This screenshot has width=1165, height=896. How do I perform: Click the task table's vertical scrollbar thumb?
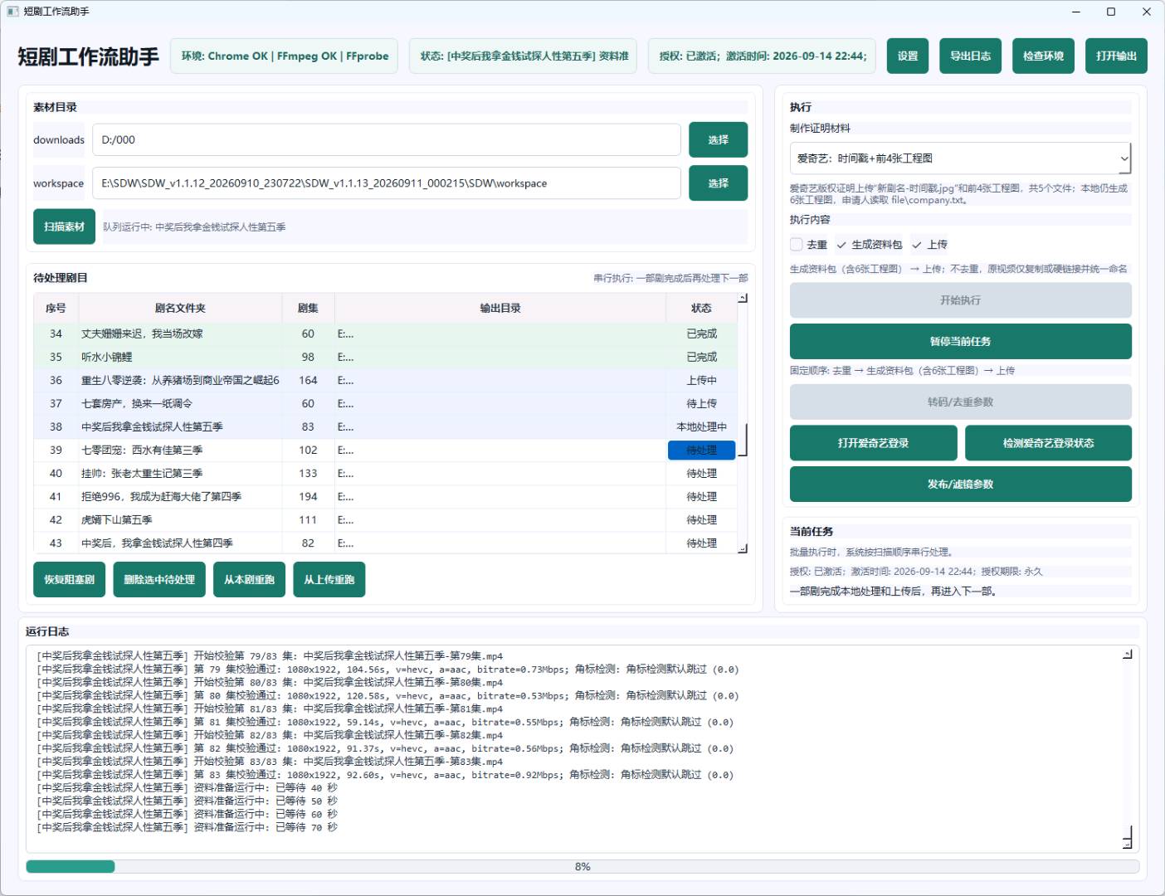[743, 440]
